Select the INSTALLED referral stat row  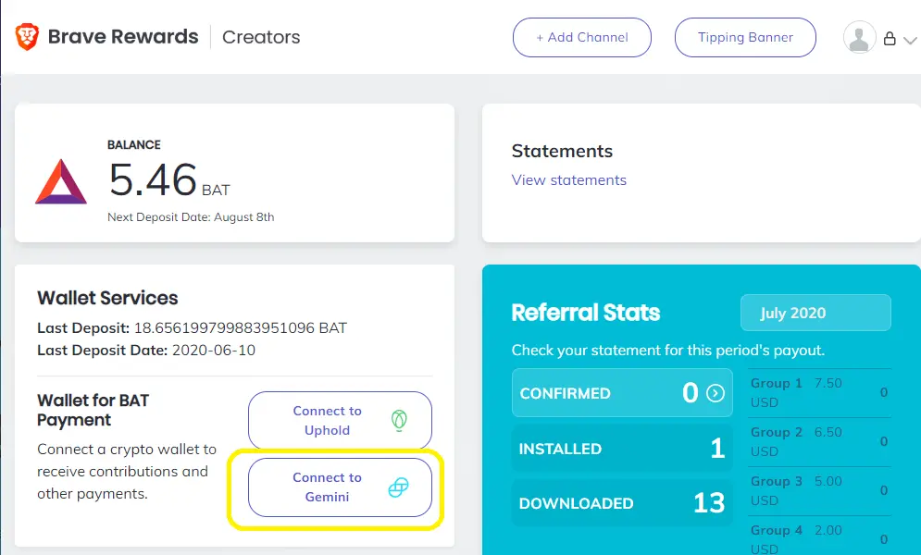(622, 449)
